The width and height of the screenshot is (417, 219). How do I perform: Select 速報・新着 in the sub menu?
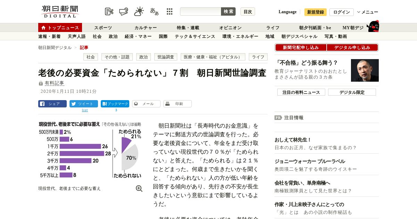pos(49,36)
